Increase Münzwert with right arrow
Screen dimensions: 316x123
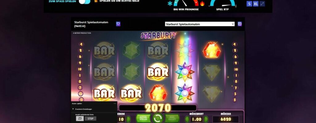206,119
